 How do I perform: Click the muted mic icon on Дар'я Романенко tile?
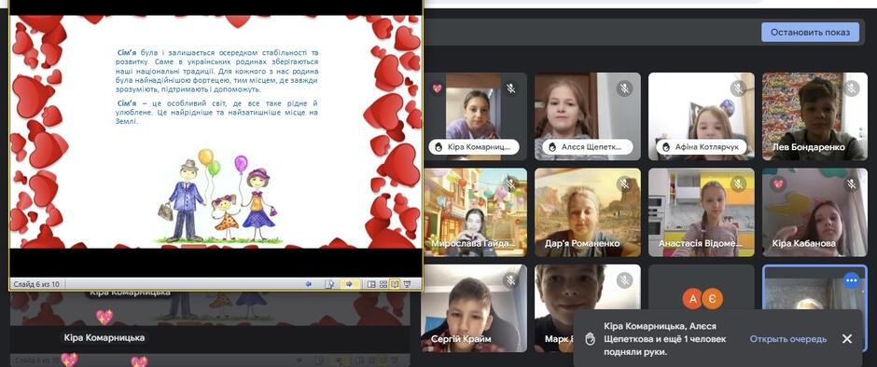point(625,183)
